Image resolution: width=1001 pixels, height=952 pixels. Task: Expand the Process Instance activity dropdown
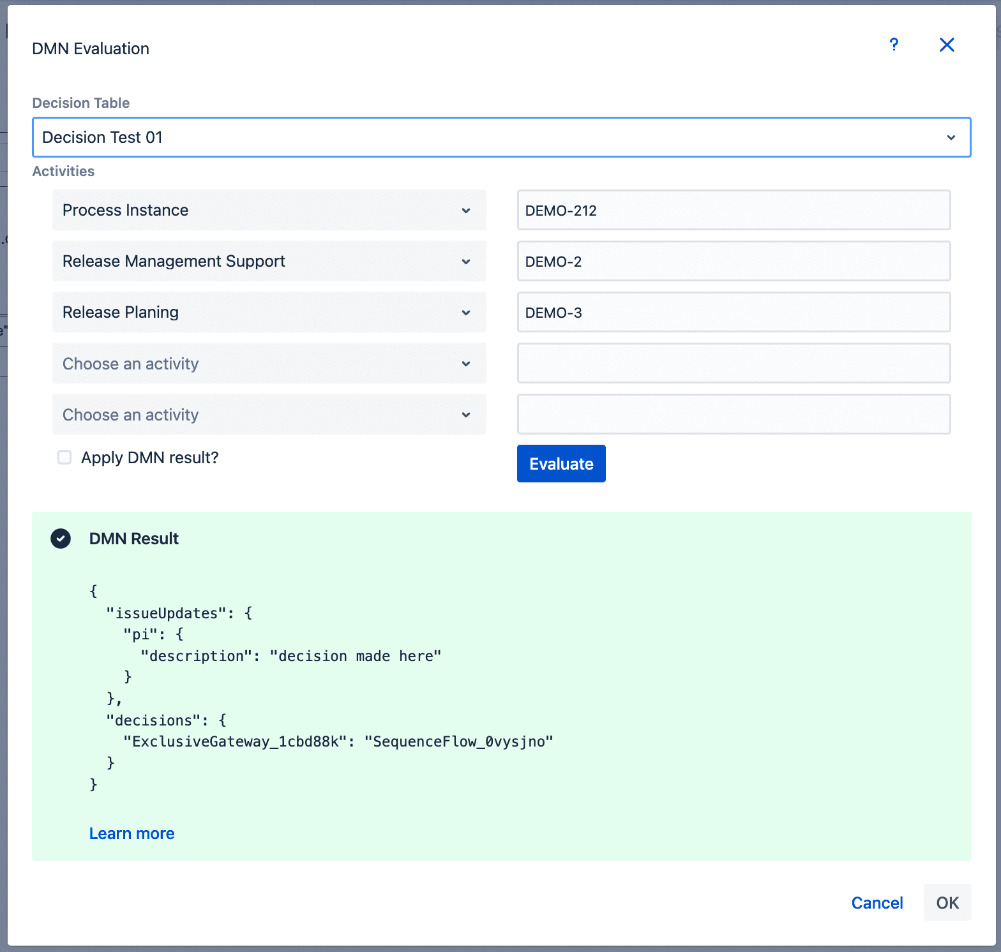pyautogui.click(x=269, y=210)
